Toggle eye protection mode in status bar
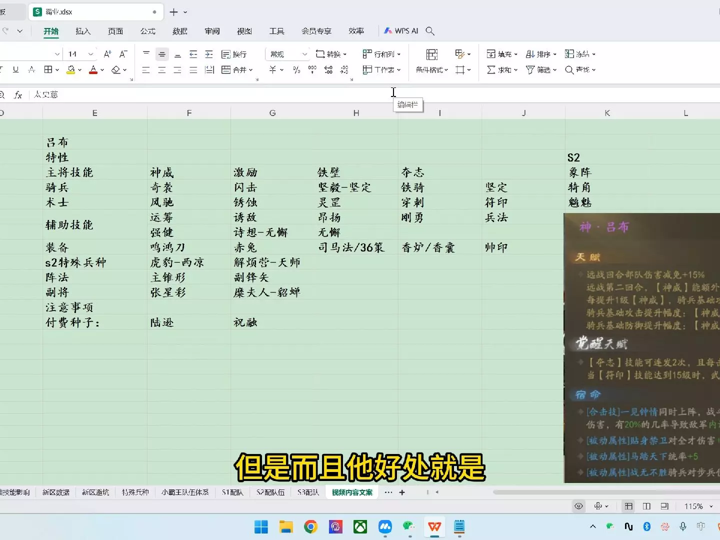The width and height of the screenshot is (720, 540). click(578, 506)
